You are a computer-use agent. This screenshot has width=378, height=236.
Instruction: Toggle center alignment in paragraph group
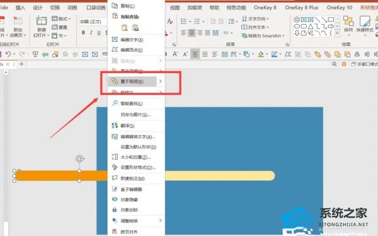pos(192,33)
